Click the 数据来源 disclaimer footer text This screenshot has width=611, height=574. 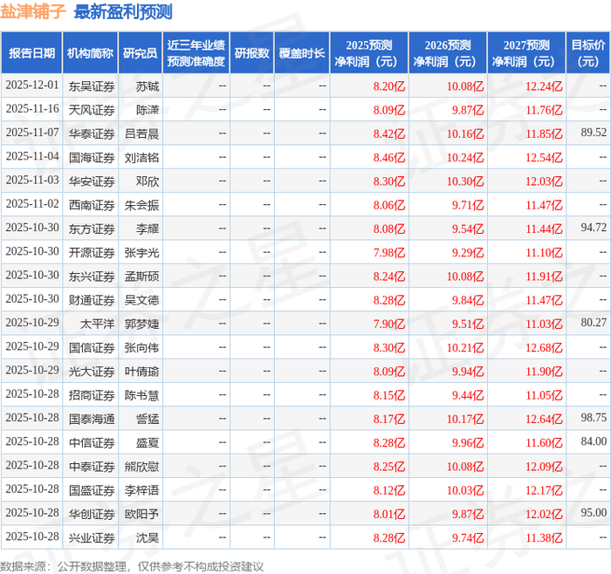pyautogui.click(x=132, y=567)
